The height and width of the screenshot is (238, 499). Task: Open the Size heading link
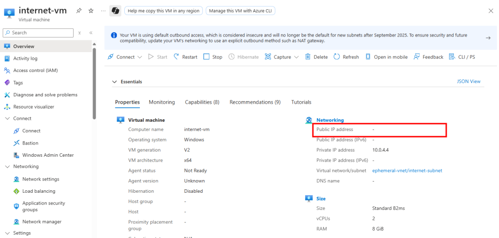pos(321,199)
